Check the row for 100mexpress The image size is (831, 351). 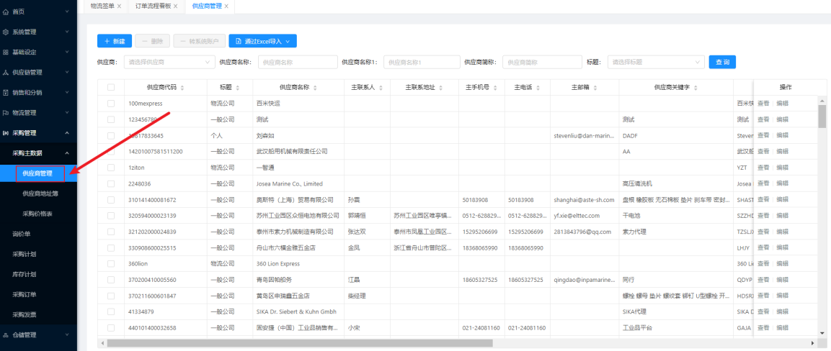(x=111, y=104)
